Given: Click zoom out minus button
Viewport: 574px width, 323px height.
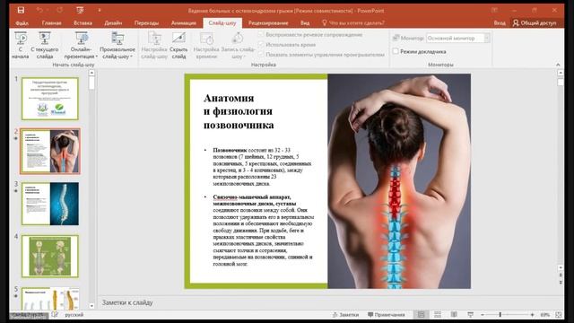Looking at the screenshot, I should tap(483, 315).
